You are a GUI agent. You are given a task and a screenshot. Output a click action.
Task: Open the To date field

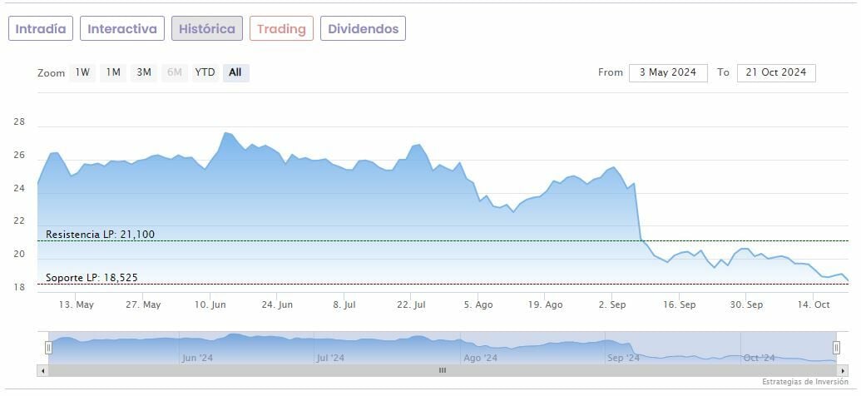776,72
